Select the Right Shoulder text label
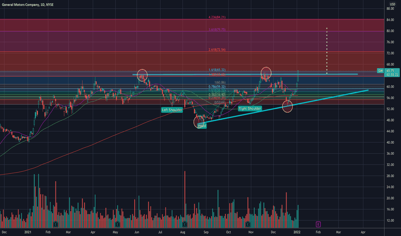 (x=250, y=109)
